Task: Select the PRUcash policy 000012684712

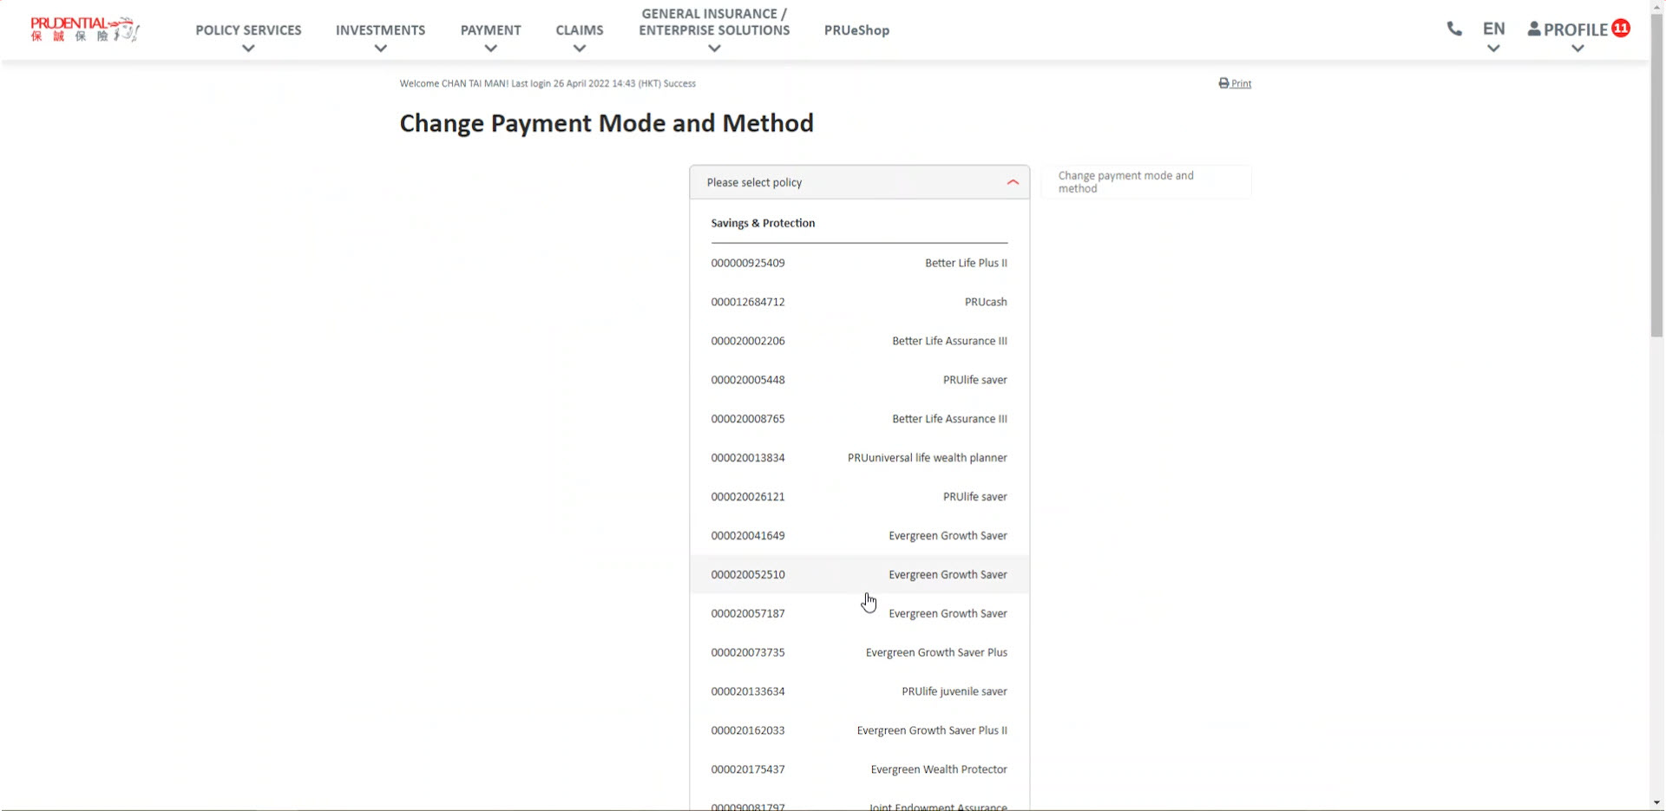Action: tap(859, 301)
